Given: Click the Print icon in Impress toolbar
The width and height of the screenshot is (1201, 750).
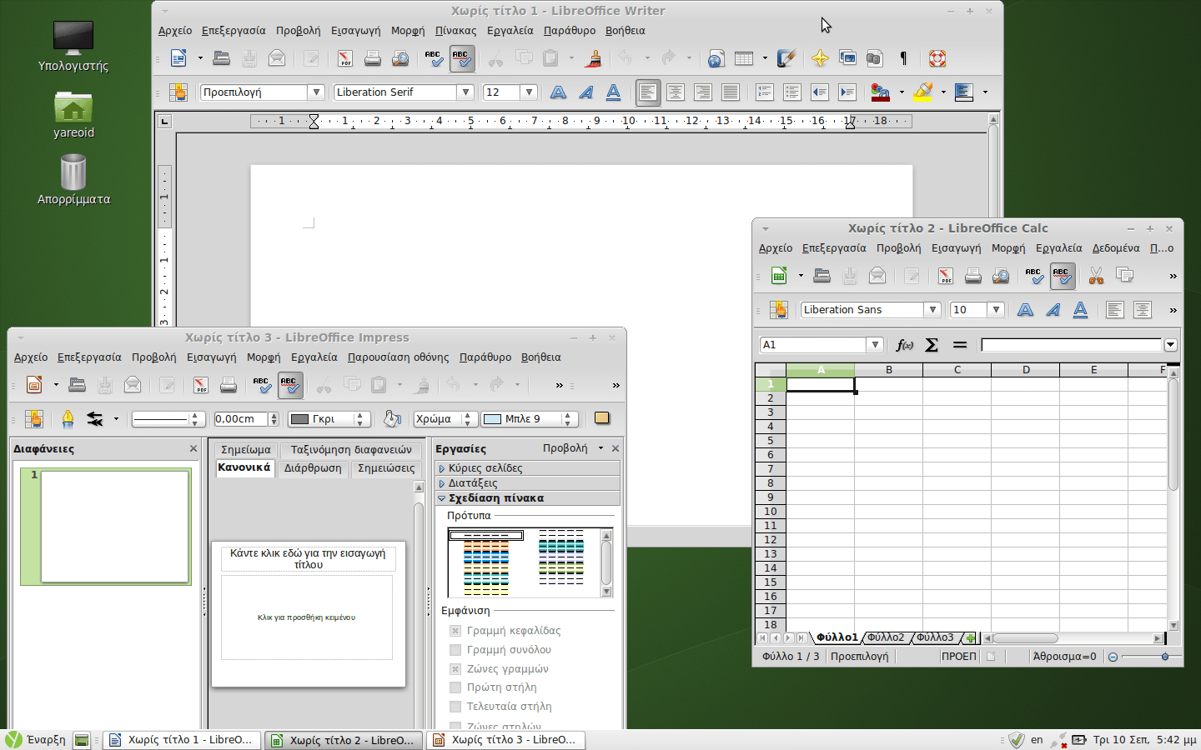Looking at the screenshot, I should (x=228, y=385).
